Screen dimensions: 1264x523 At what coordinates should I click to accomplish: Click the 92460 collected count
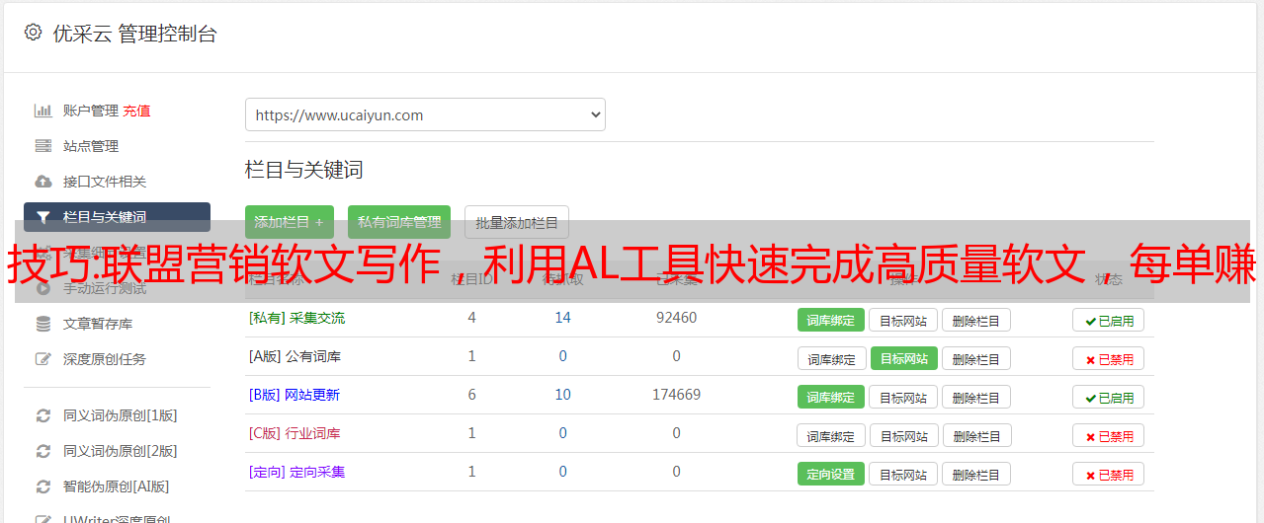tap(676, 318)
